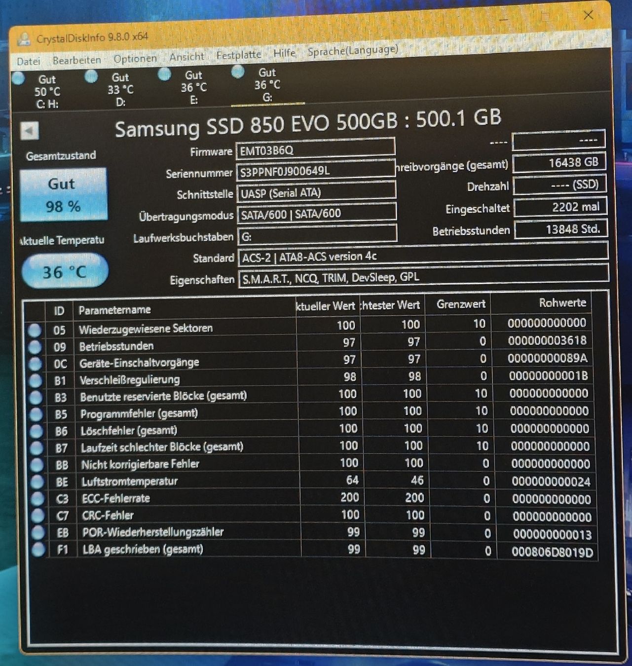This screenshot has height=666, width=632.
Task: Click the status icon for Geräte-Einschaltvorgänge
Action: (35, 364)
